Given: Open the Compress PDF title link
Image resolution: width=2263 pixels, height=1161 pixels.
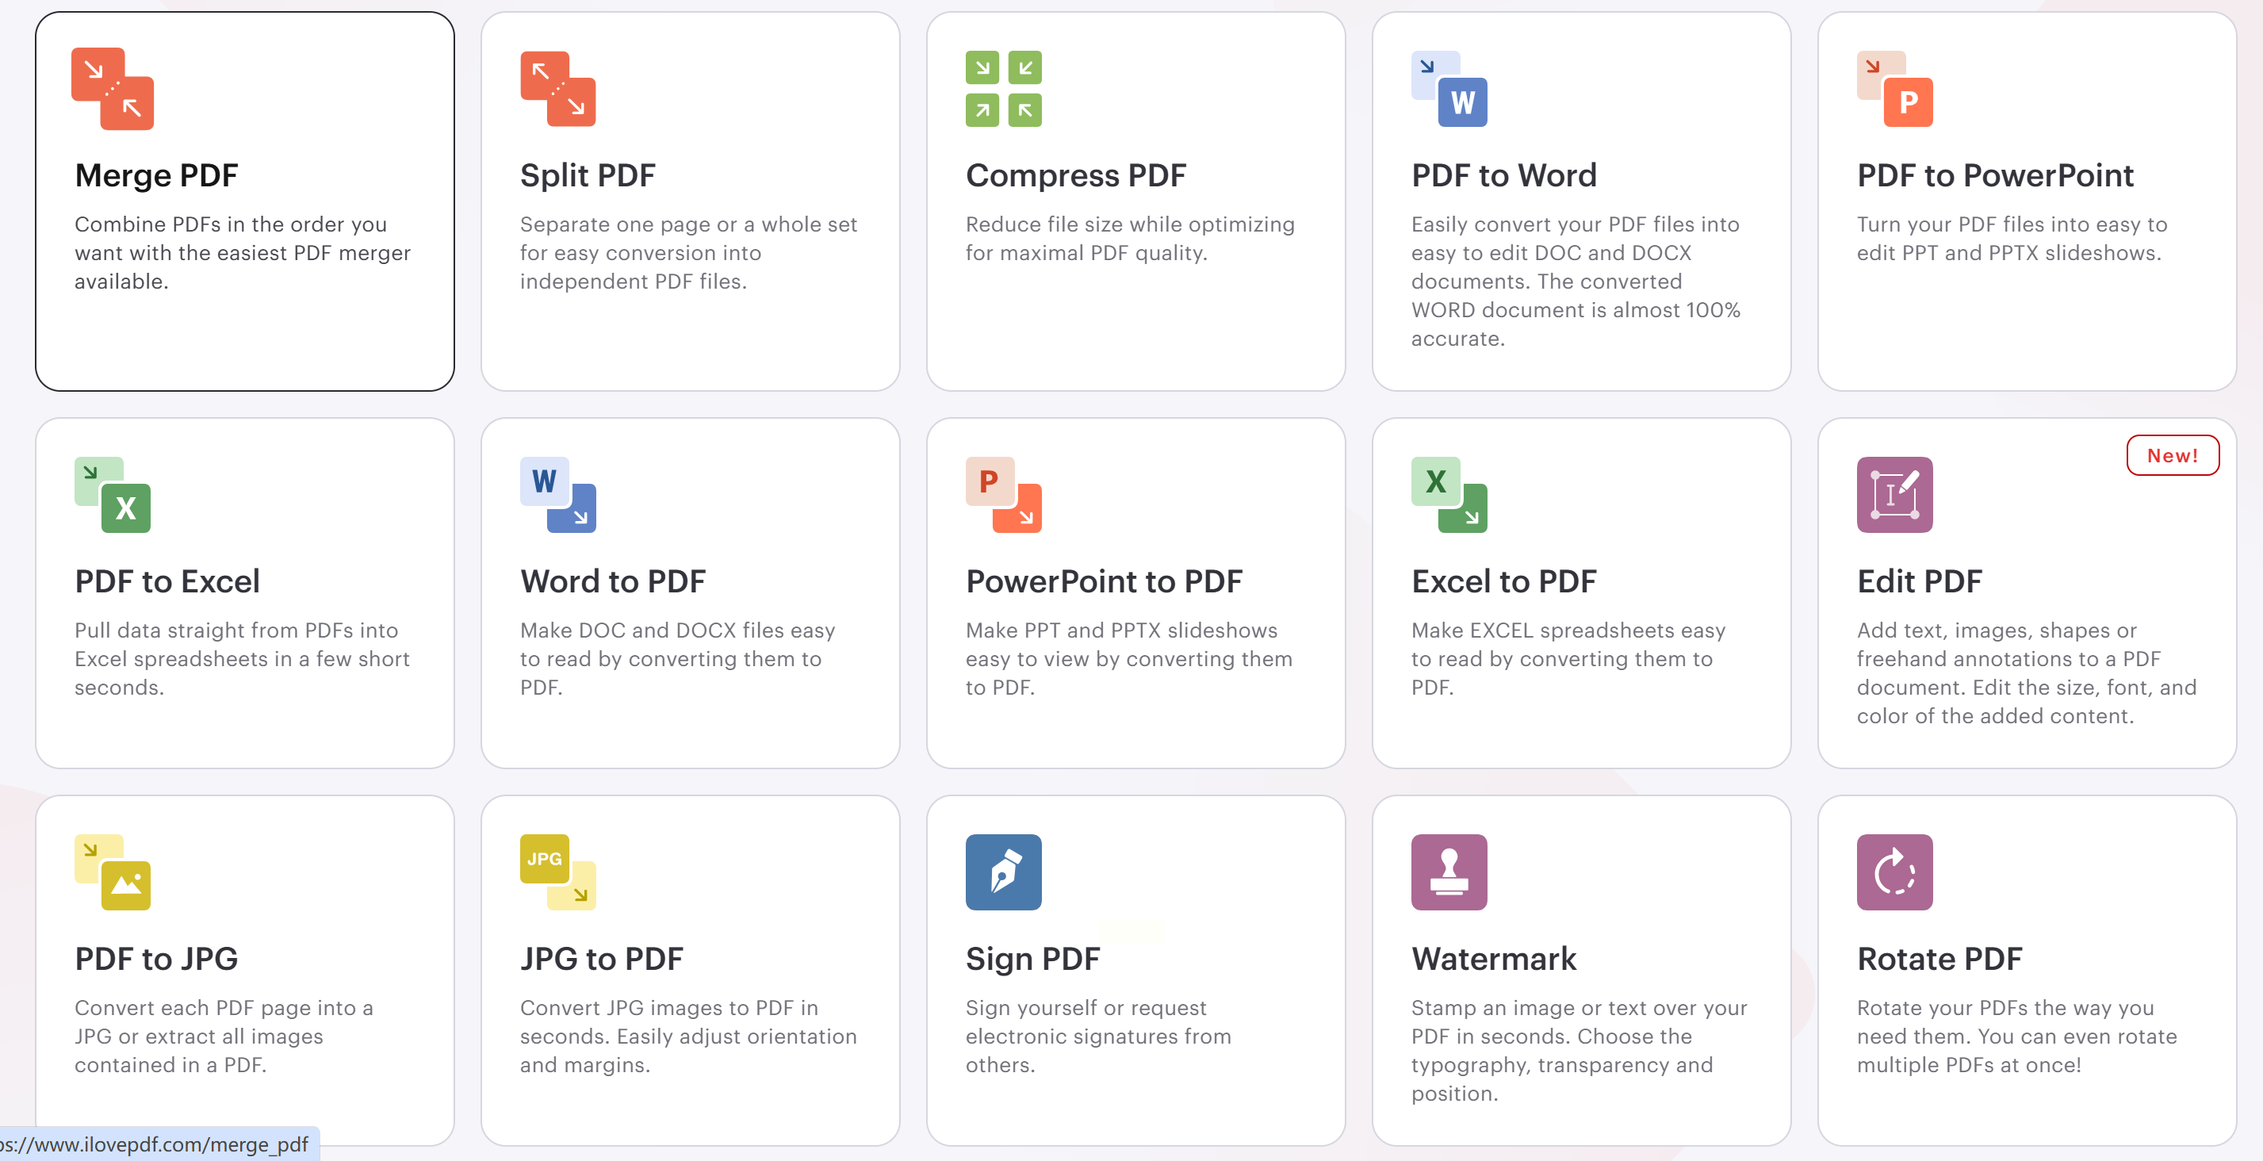Looking at the screenshot, I should click(1075, 176).
